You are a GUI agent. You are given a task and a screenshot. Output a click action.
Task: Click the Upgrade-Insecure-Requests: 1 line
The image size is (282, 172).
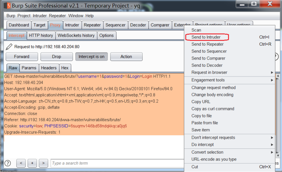click(x=32, y=132)
